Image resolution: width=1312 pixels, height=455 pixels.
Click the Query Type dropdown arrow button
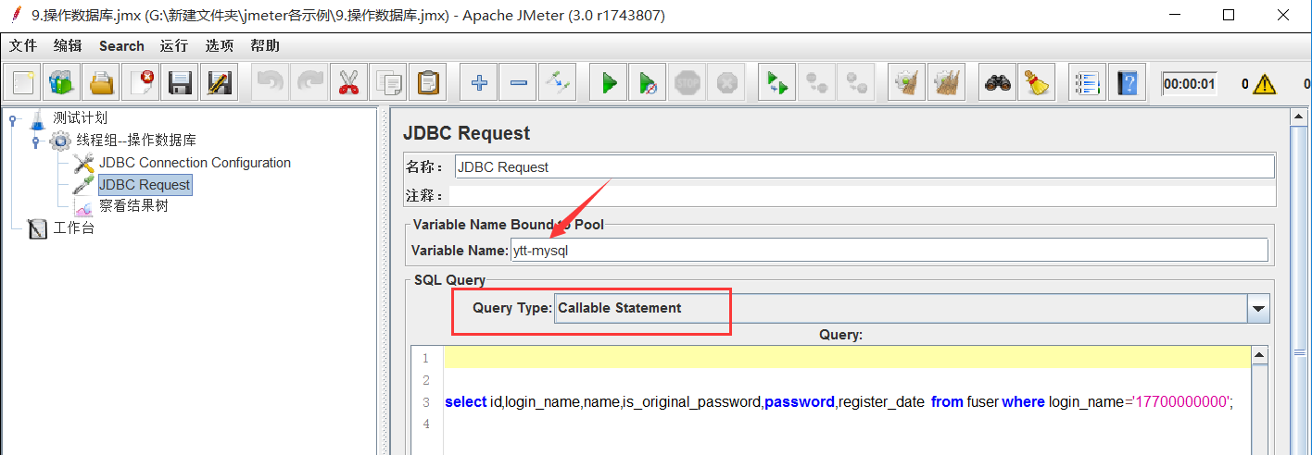(x=1258, y=309)
